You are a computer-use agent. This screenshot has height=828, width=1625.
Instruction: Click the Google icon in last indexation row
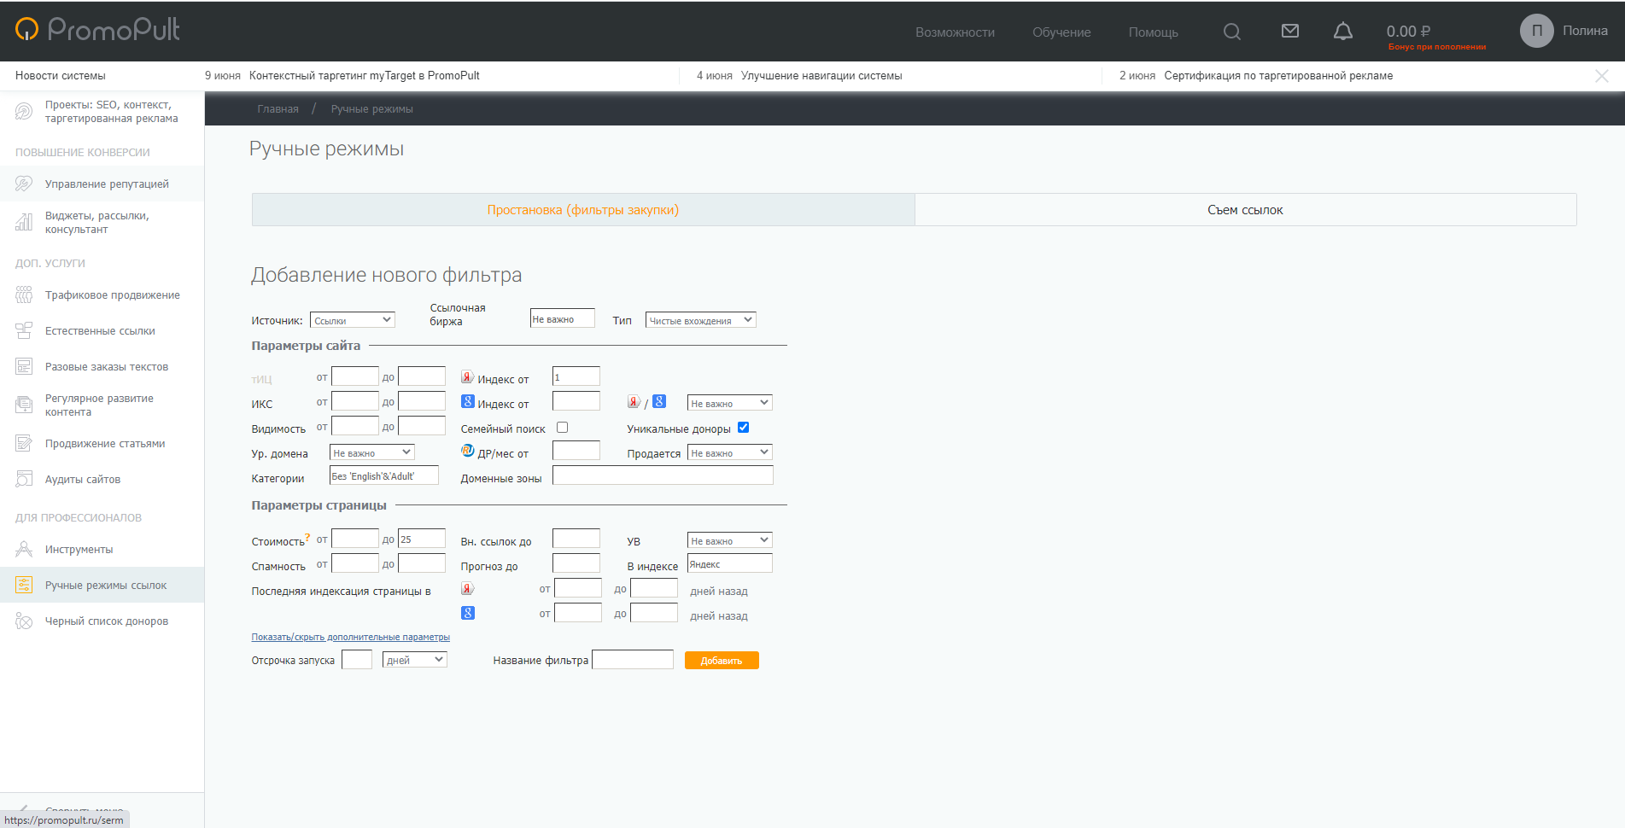468,613
